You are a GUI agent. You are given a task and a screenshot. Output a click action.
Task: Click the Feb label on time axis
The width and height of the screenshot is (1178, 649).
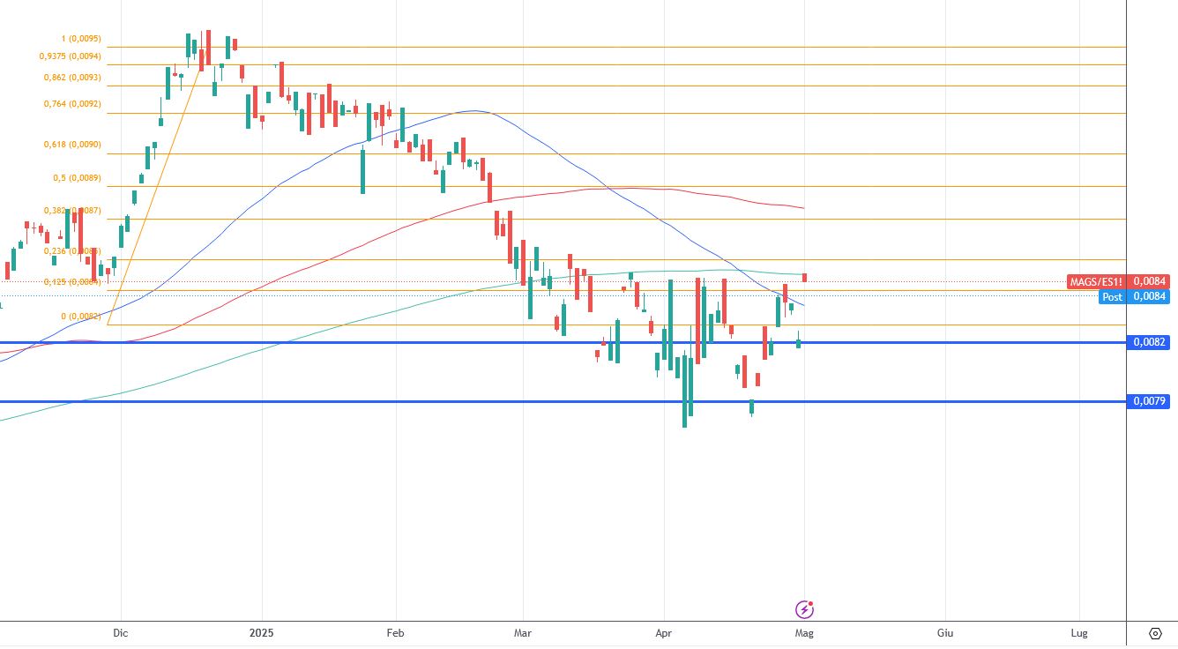pos(395,633)
